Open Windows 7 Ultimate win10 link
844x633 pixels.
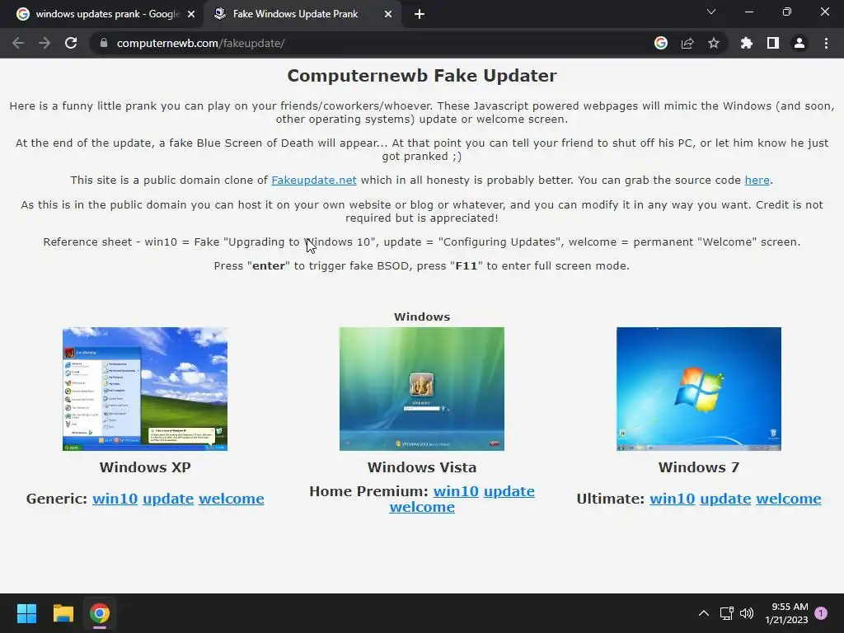tap(673, 499)
